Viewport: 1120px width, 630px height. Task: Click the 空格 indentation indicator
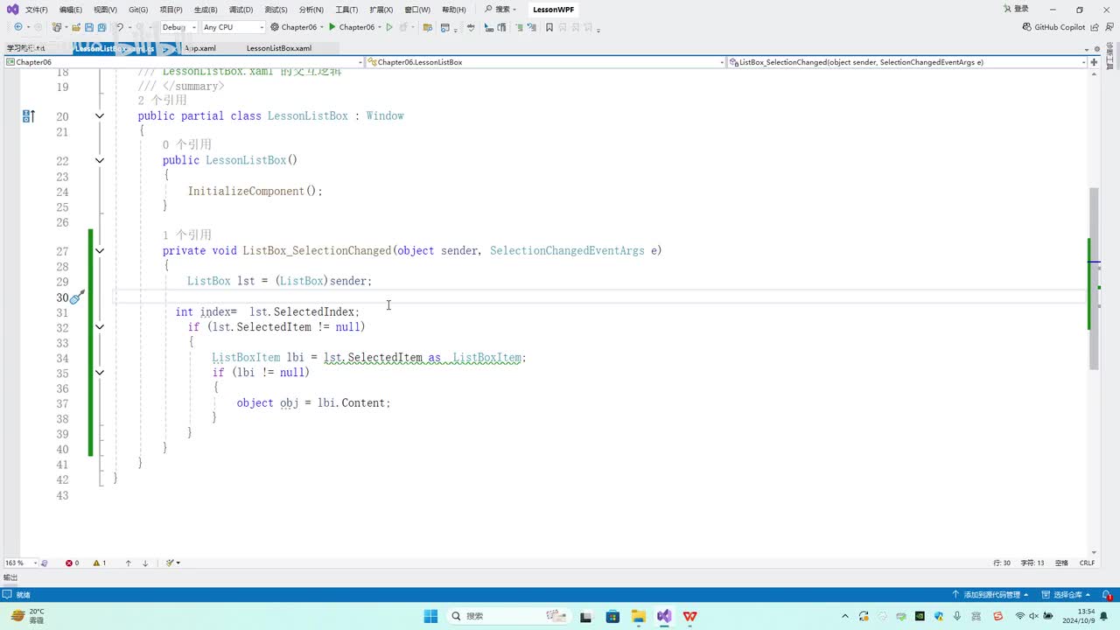coord(1061,563)
